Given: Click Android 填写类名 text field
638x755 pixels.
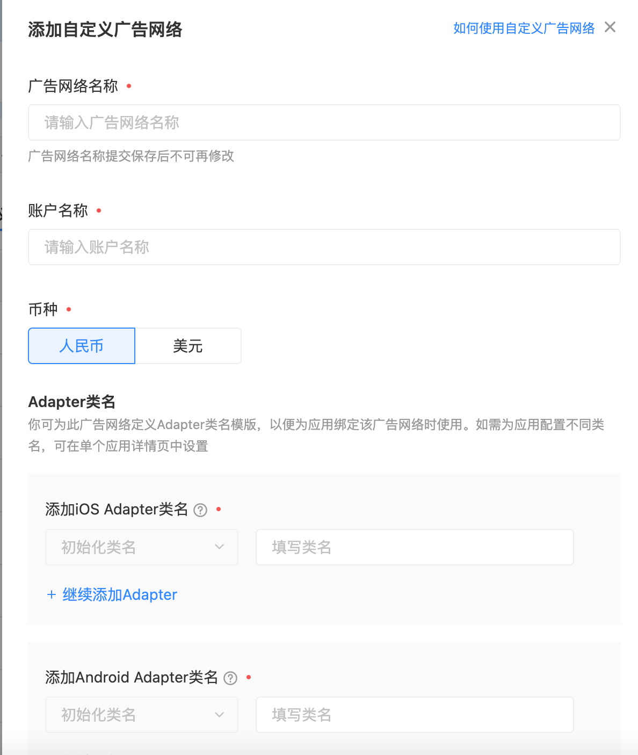Looking at the screenshot, I should [x=415, y=715].
